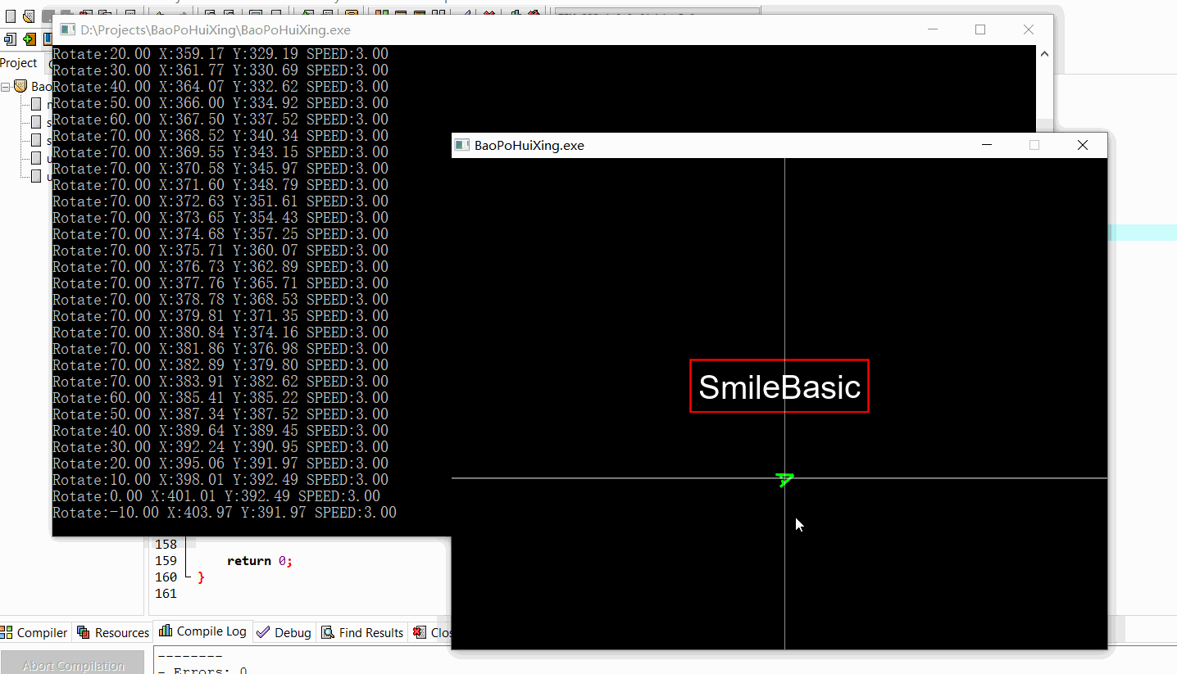This screenshot has height=674, width=1177.
Task: Click the green-plus document icon in the second toolbar row
Action: point(30,39)
